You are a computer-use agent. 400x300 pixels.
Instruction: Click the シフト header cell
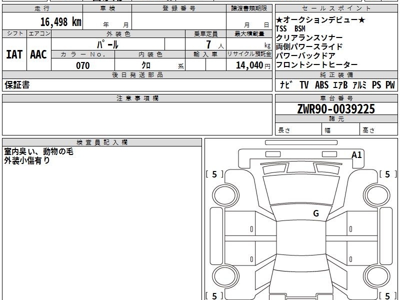[14, 33]
